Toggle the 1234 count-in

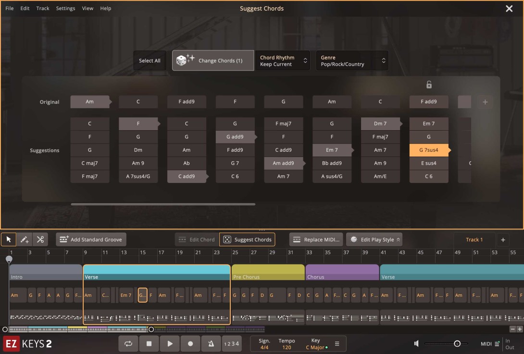pyautogui.click(x=231, y=343)
